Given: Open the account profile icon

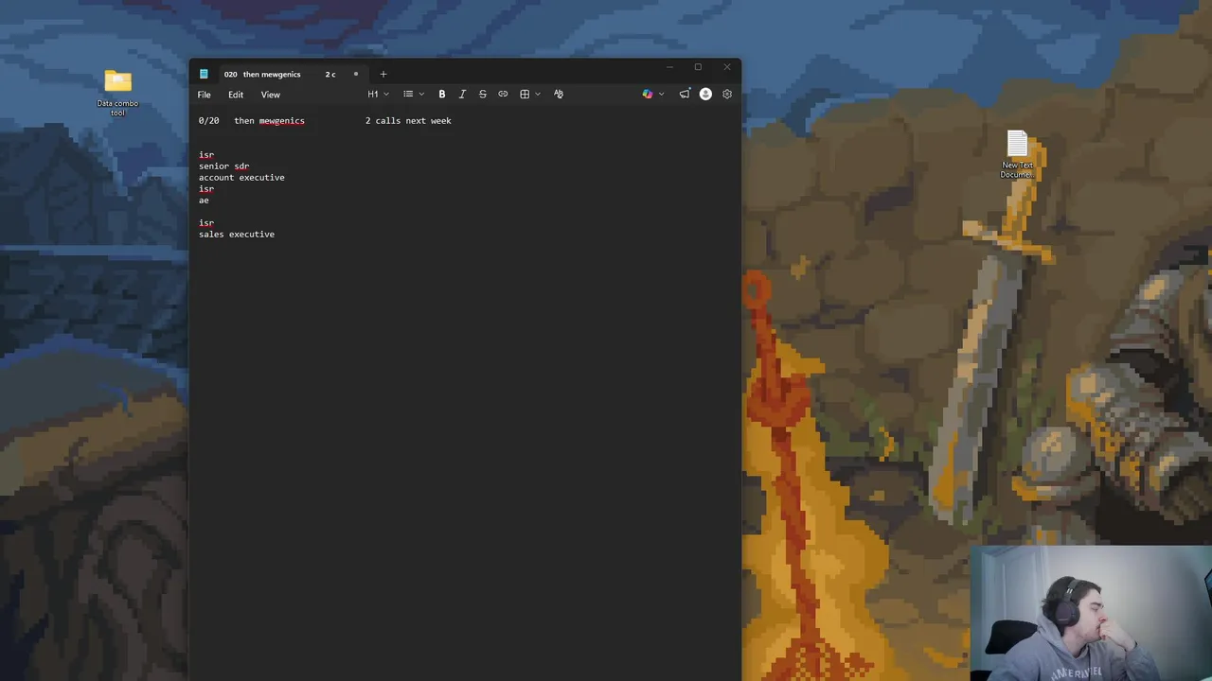Looking at the screenshot, I should pos(705,94).
